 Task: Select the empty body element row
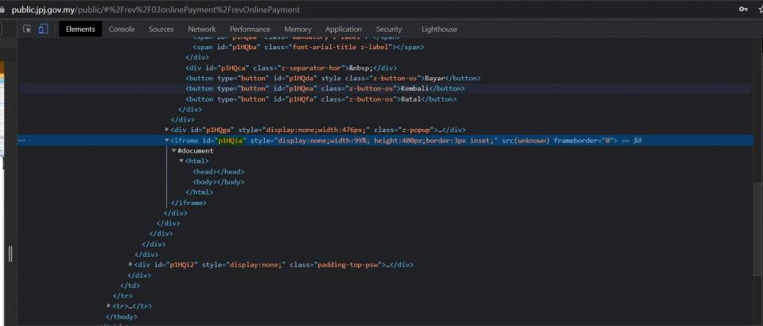point(219,182)
